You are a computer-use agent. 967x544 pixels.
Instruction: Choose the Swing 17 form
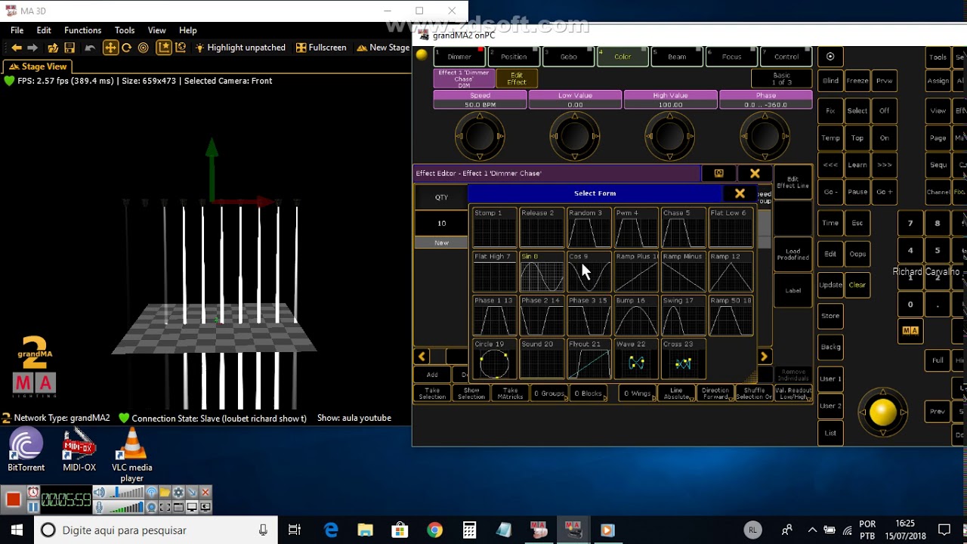click(x=684, y=316)
